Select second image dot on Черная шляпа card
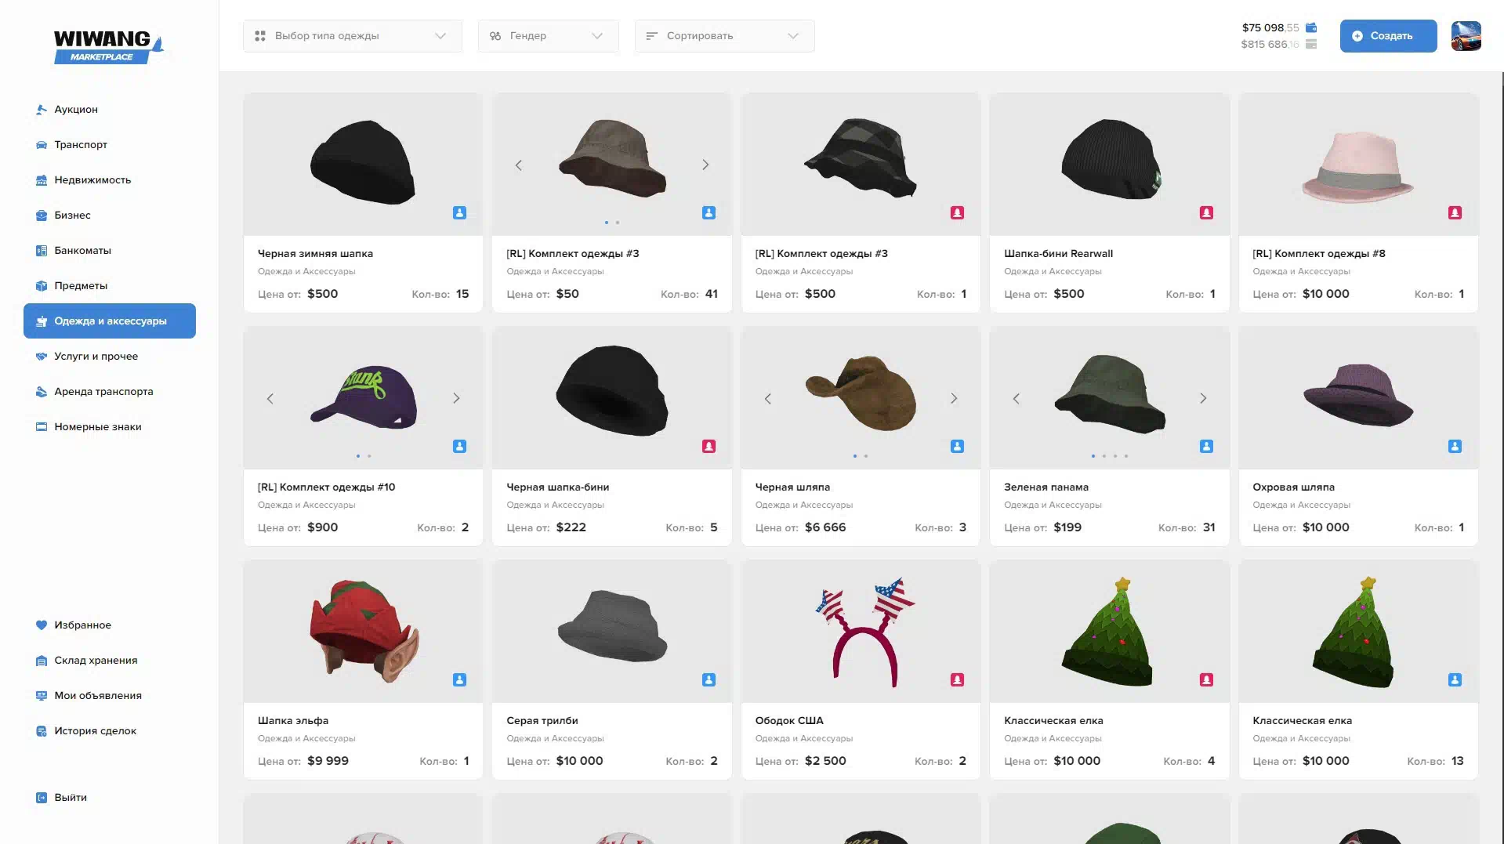The image size is (1504, 844). tap(866, 456)
